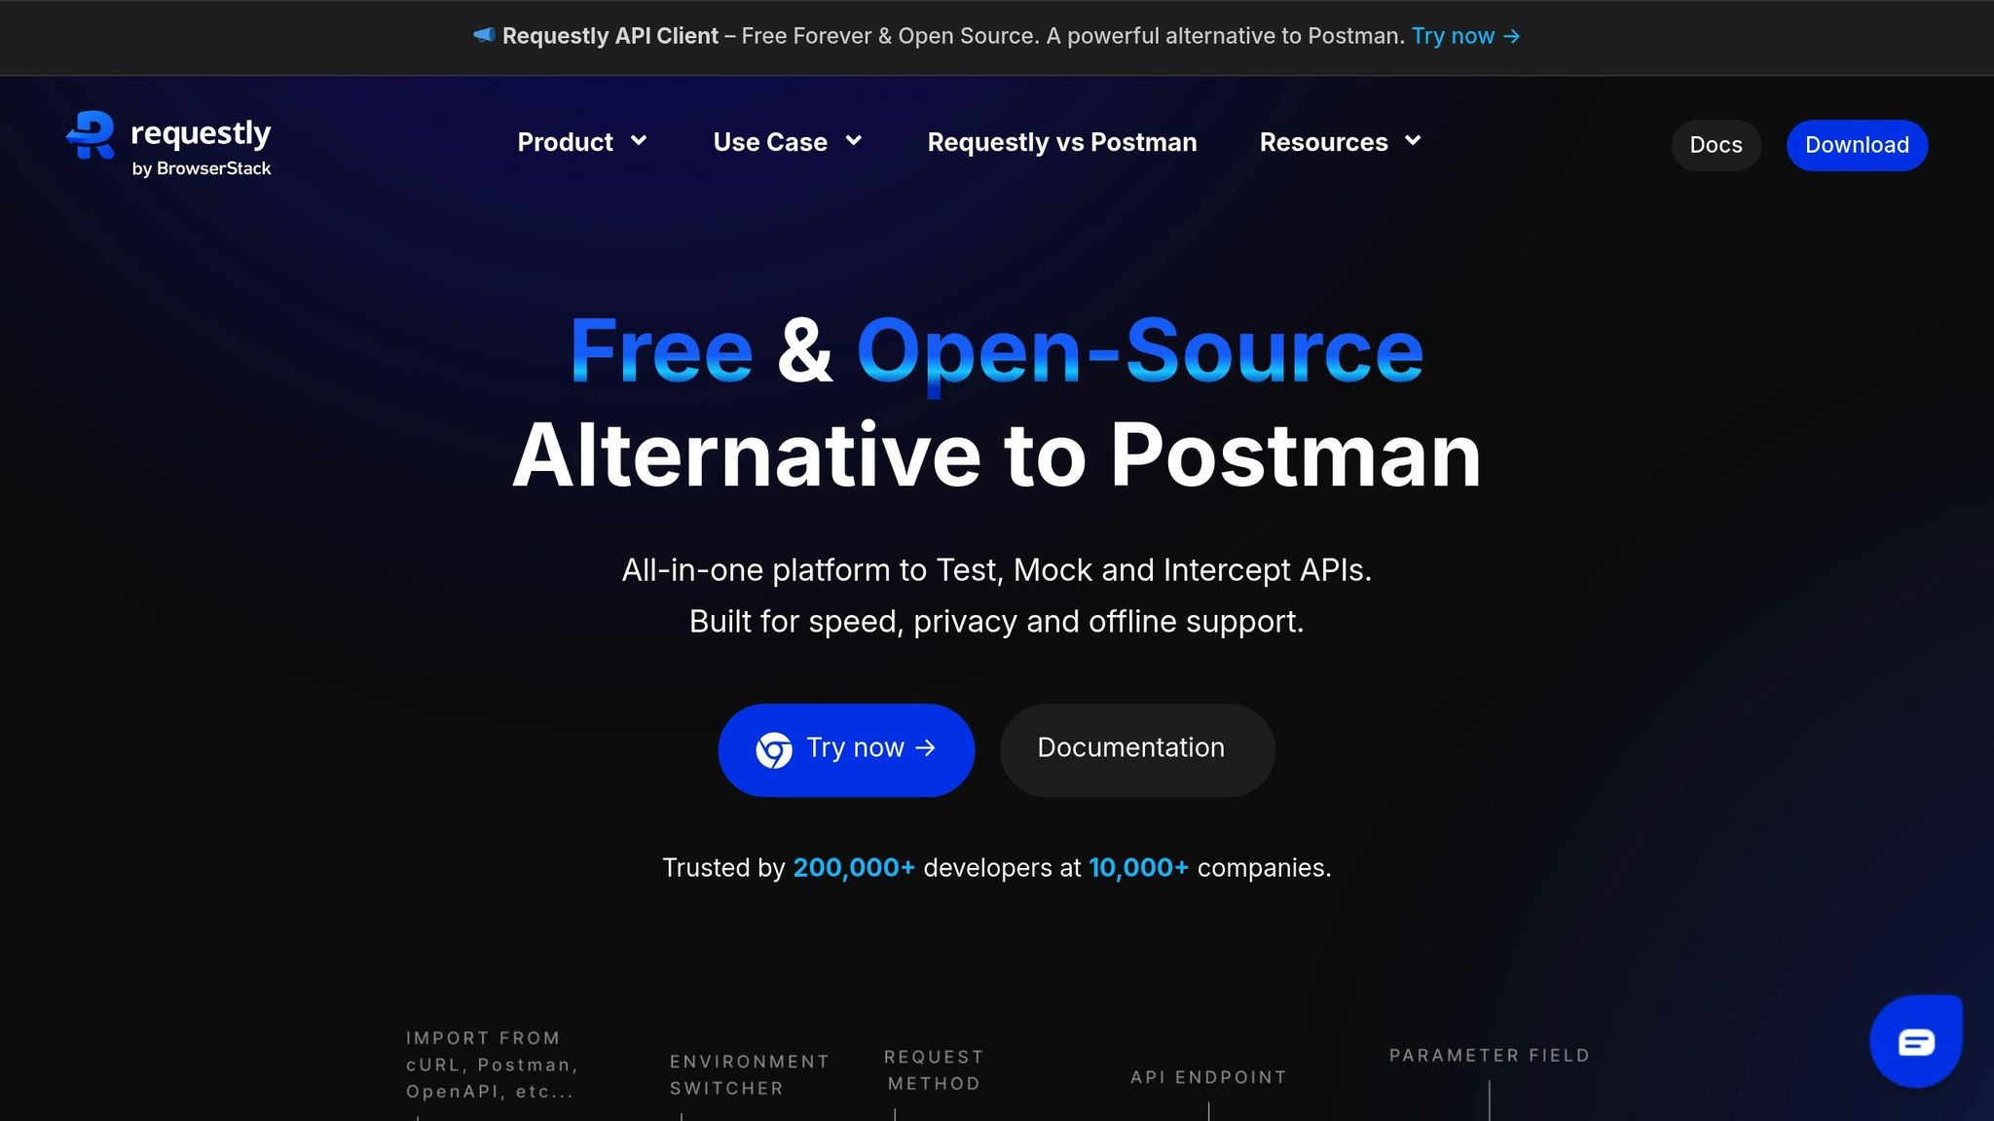Expand the Product dropdown chevron
The image size is (1994, 1121).
point(639,141)
